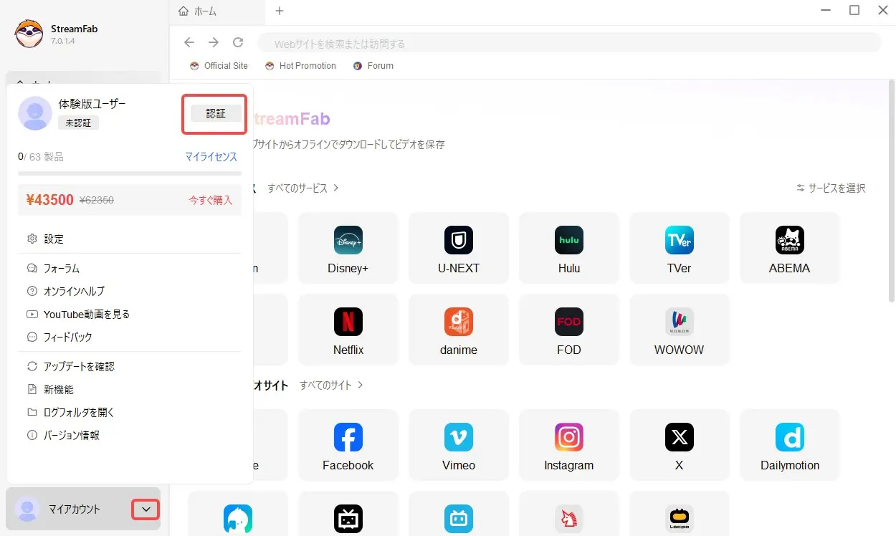This screenshot has width=896, height=536.
Task: Open the FOD service tile
Action: [x=568, y=330]
